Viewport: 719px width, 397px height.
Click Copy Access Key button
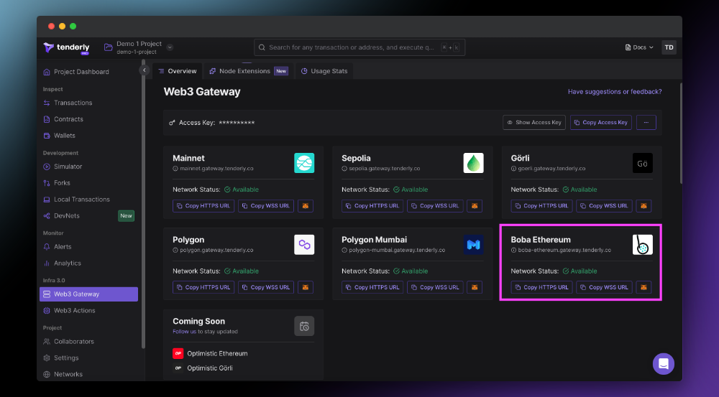pyautogui.click(x=600, y=123)
